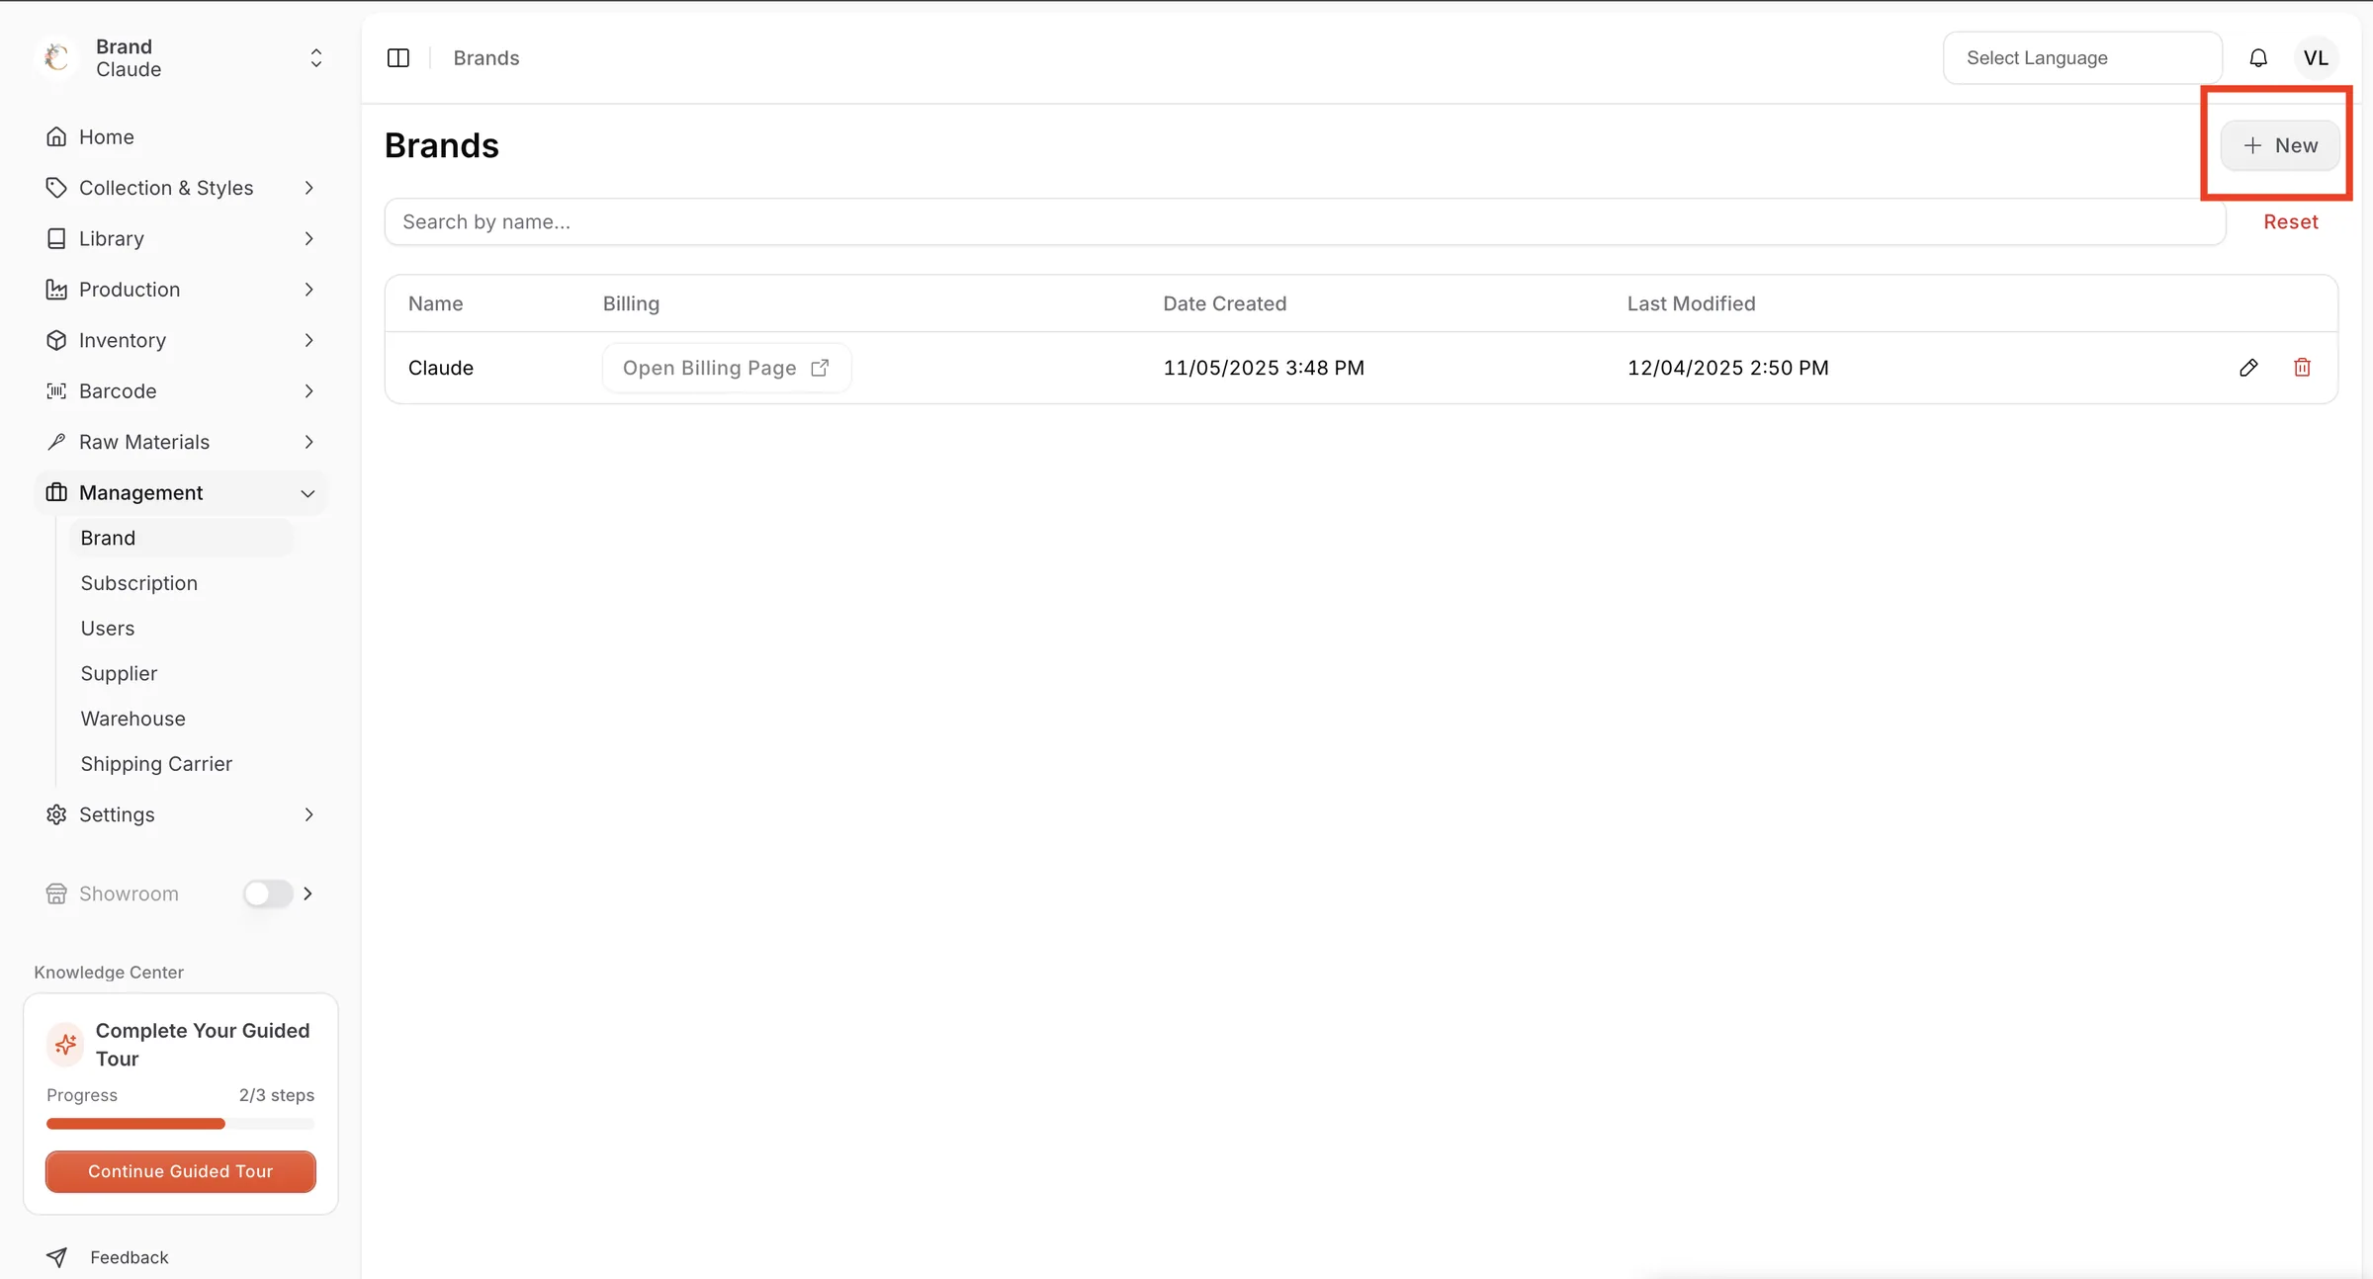Expand the Production chevron
The image size is (2373, 1279).
[308, 290]
